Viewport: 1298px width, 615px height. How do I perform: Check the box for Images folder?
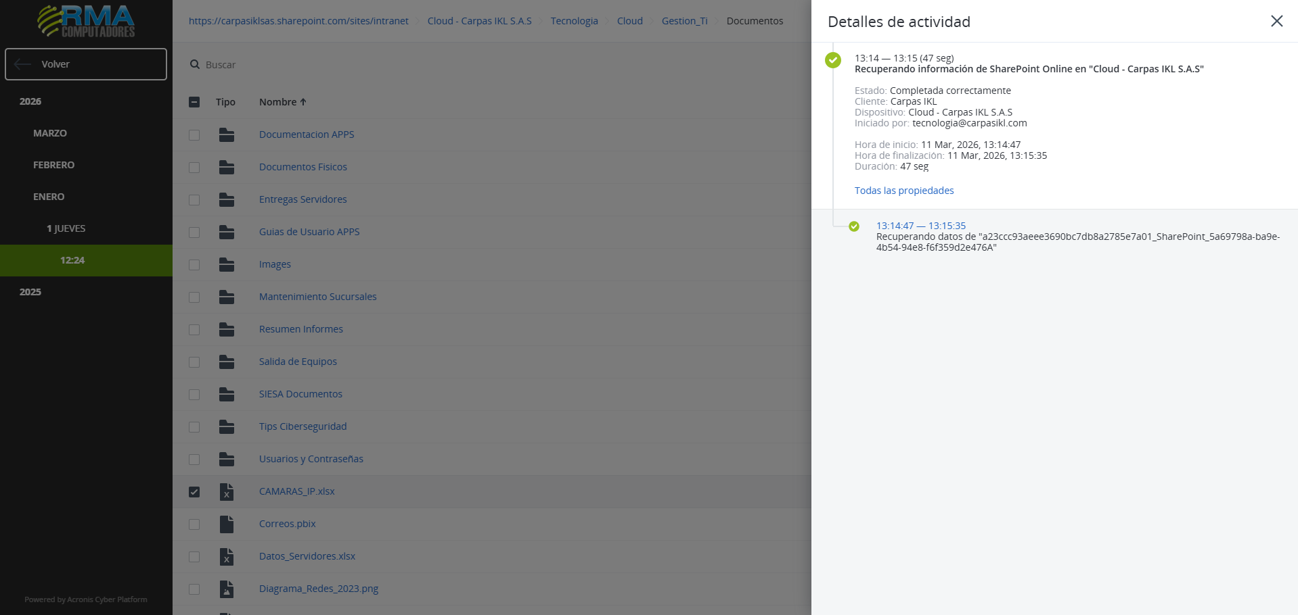[x=194, y=264]
